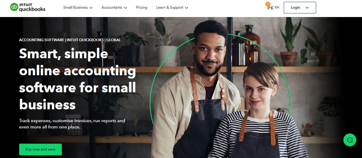Click the Accounting Software breadcrumb text
362x158 pixels.
click(x=41, y=40)
